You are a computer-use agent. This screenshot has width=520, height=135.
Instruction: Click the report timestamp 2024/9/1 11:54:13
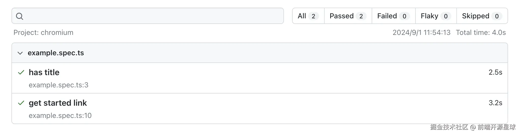421,33
